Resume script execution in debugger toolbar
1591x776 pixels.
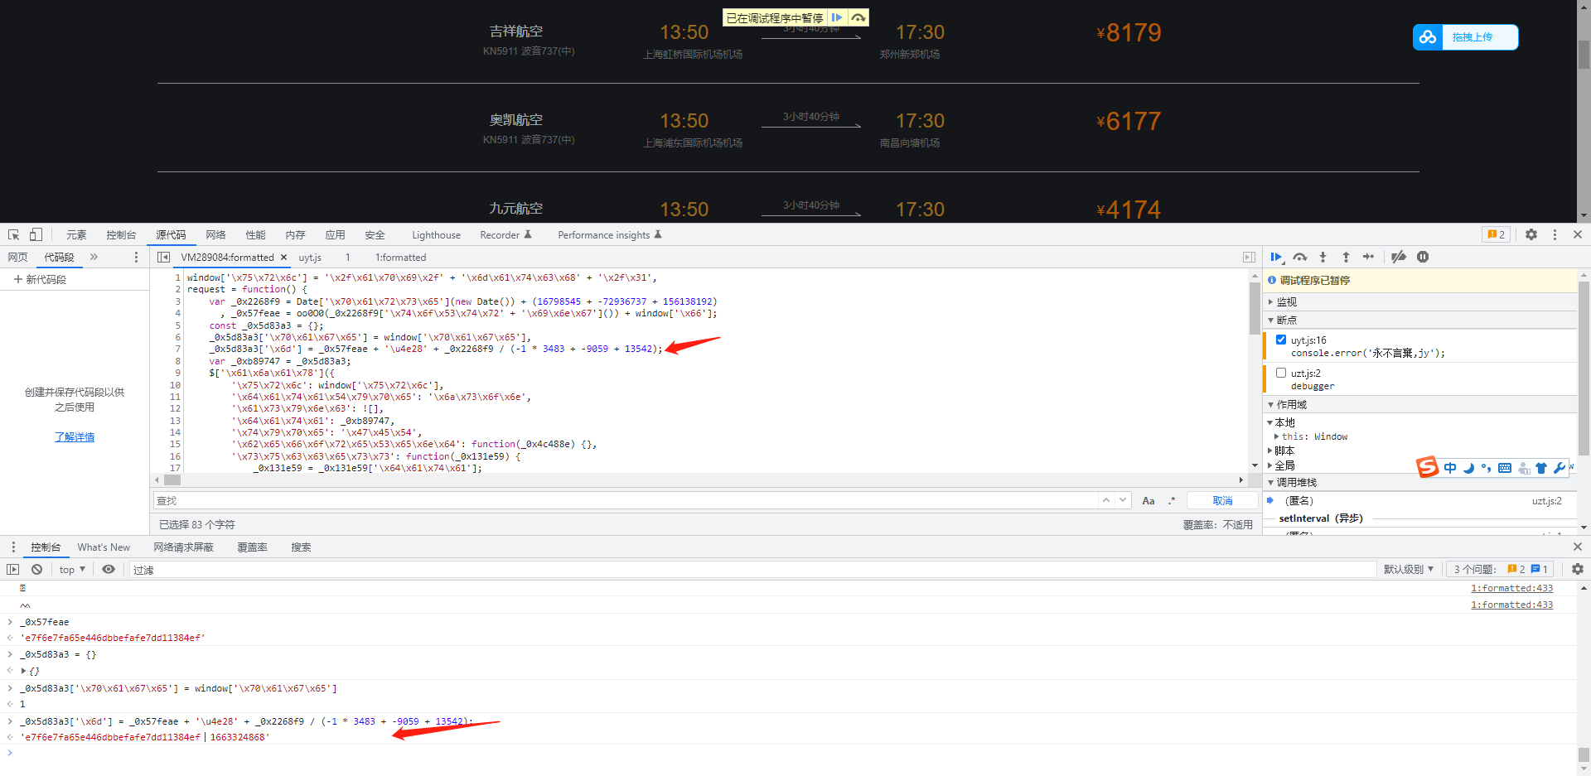click(1276, 257)
